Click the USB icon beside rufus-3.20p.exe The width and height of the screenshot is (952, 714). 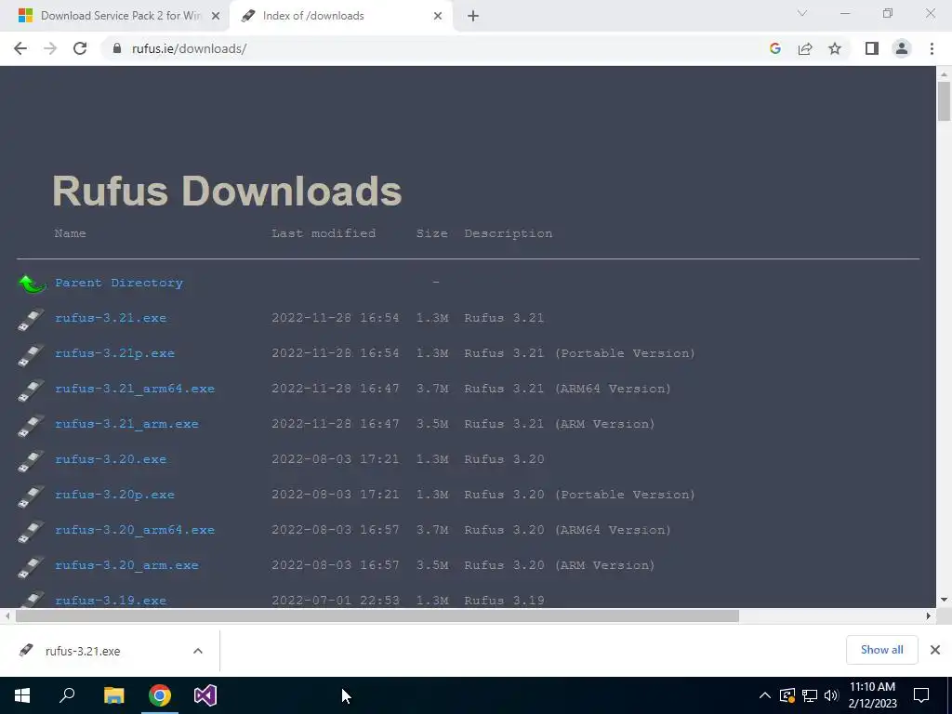pyautogui.click(x=31, y=495)
